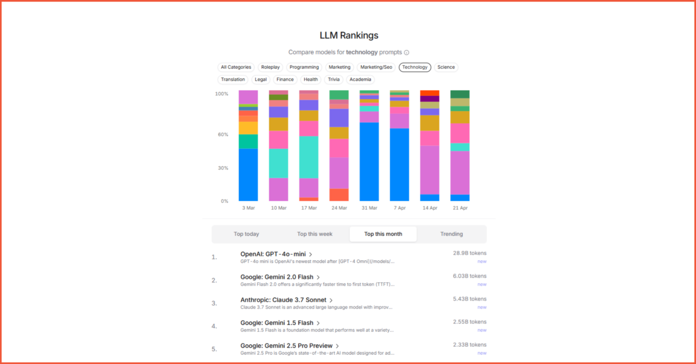Click the rank number 1.
696x364 pixels.
click(214, 257)
